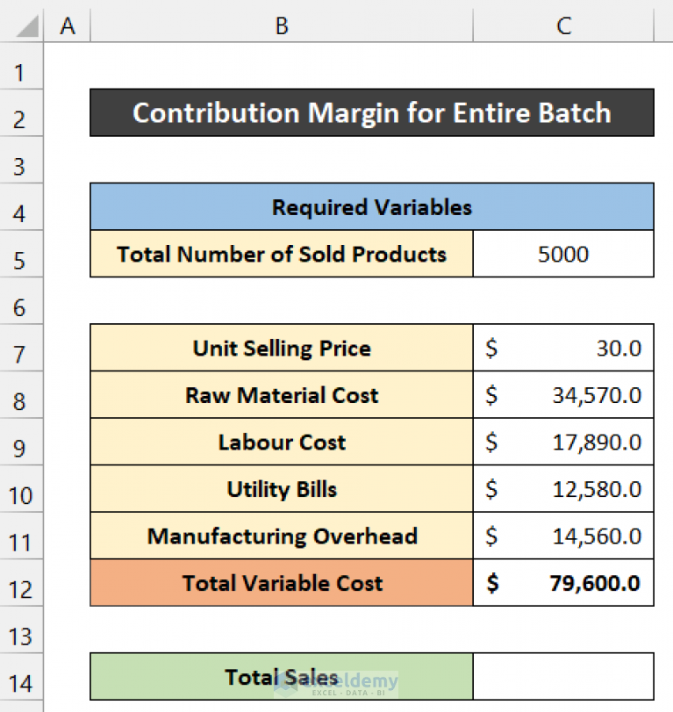Click the Total Sales label cell
Screen dimensions: 673x712
(281, 677)
